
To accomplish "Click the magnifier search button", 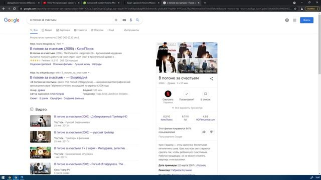I will pyautogui.click(x=137, y=20).
